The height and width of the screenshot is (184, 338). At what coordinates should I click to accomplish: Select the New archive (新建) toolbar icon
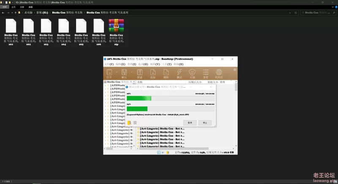click(140, 73)
